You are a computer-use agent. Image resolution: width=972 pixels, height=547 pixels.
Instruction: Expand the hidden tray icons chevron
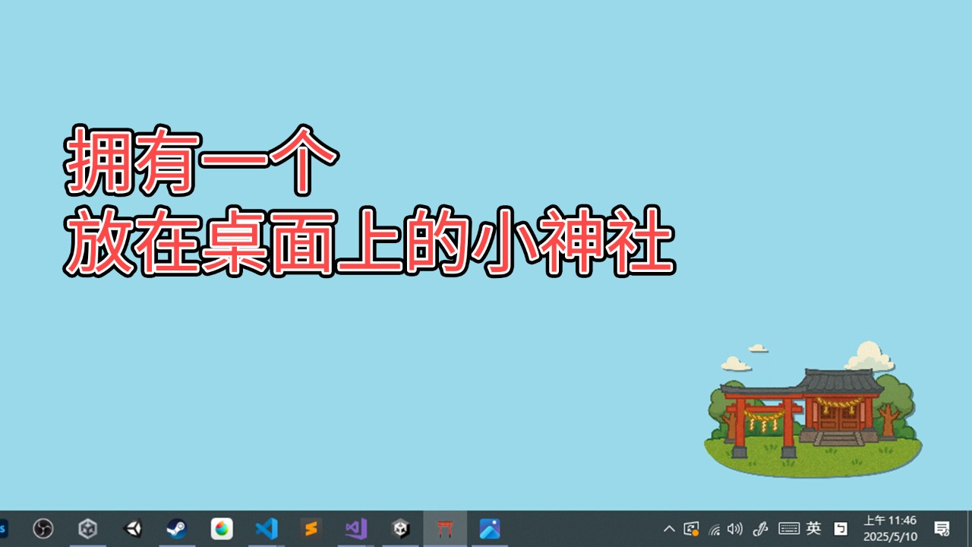[x=669, y=529]
